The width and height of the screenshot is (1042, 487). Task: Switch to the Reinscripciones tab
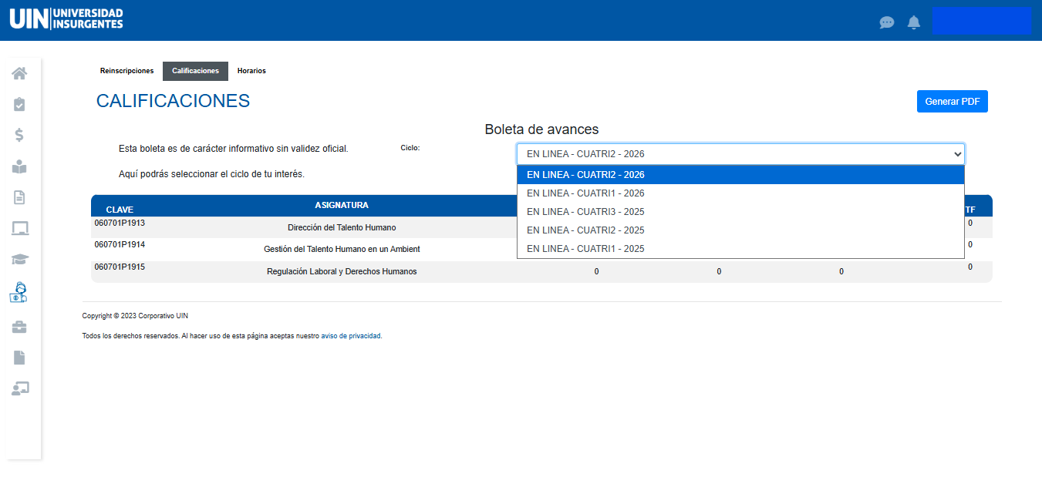click(x=126, y=71)
